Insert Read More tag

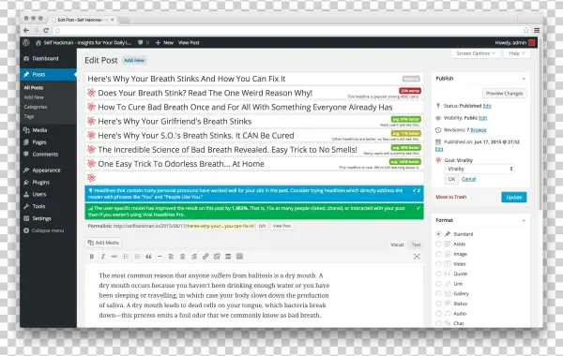[228, 257]
